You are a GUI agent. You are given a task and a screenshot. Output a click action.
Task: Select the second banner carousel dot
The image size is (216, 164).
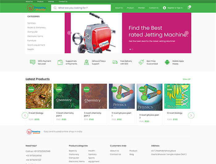pos(132,49)
